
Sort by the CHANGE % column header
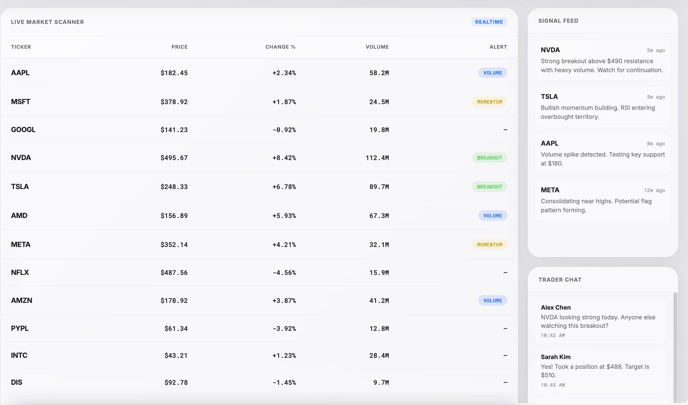(x=280, y=47)
